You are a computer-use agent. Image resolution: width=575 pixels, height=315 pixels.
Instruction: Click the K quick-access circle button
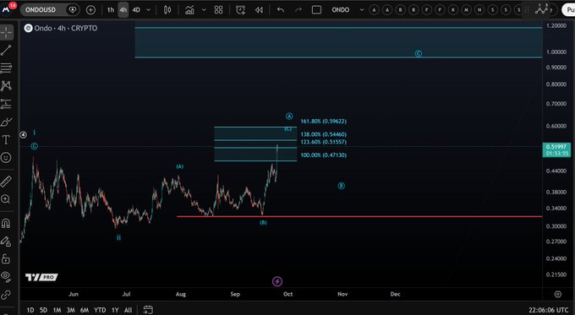[x=453, y=10]
